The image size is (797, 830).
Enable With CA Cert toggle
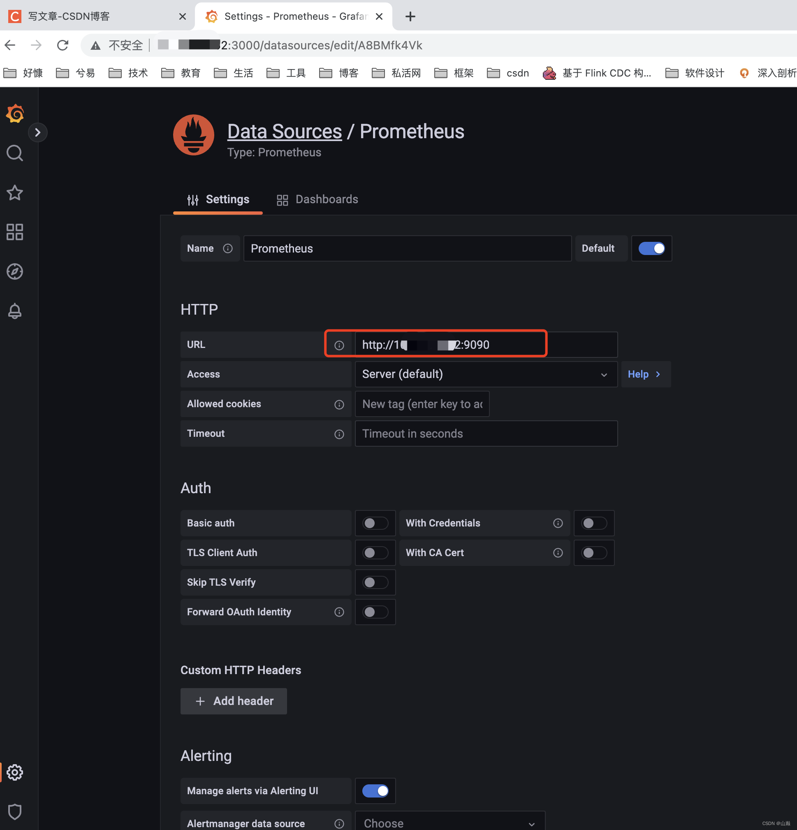point(594,553)
